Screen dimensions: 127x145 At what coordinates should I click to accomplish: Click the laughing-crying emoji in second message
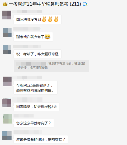(x=48, y=37)
